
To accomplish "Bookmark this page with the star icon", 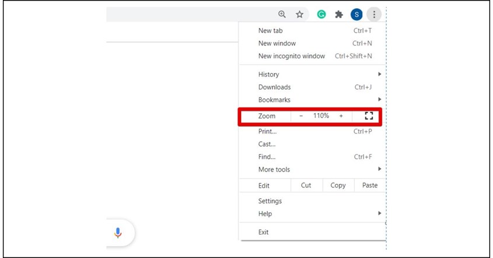I will tap(299, 14).
